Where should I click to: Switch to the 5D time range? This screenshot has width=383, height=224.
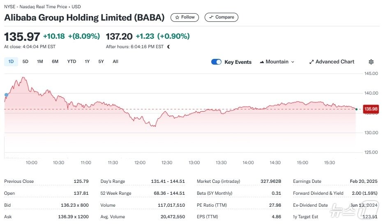25,62
